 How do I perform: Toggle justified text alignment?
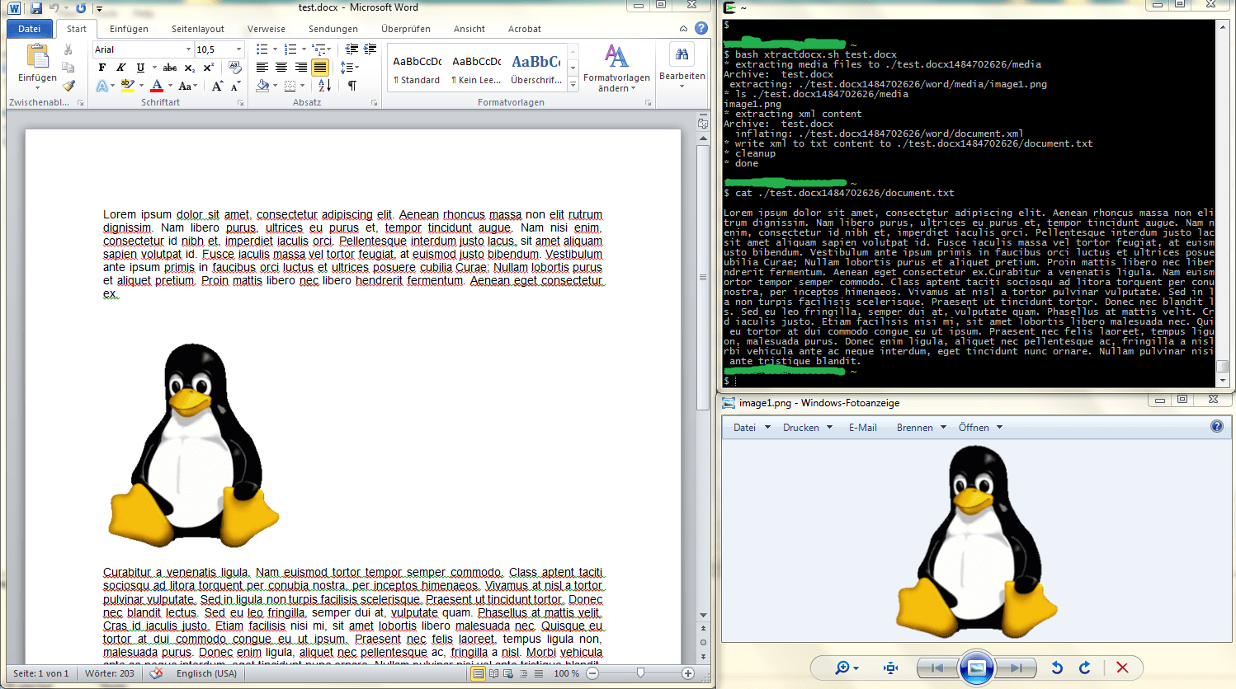click(320, 68)
